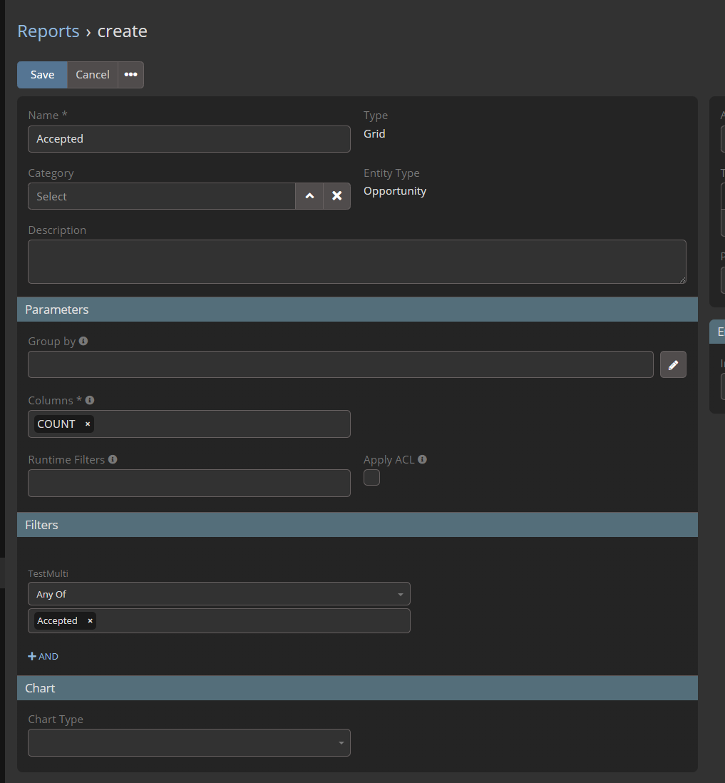The image size is (725, 783).
Task: Click the info icon beside Apply ACL
Action: click(x=423, y=460)
